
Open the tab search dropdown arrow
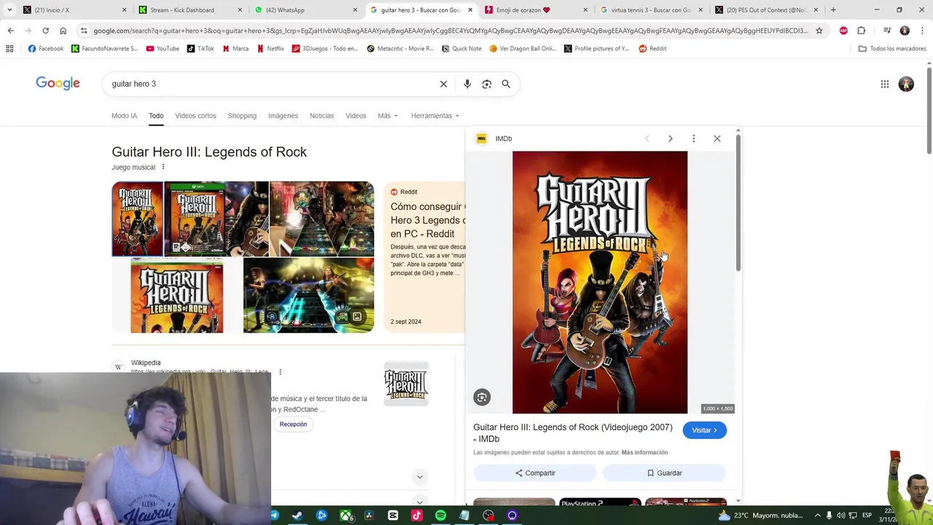(9, 10)
